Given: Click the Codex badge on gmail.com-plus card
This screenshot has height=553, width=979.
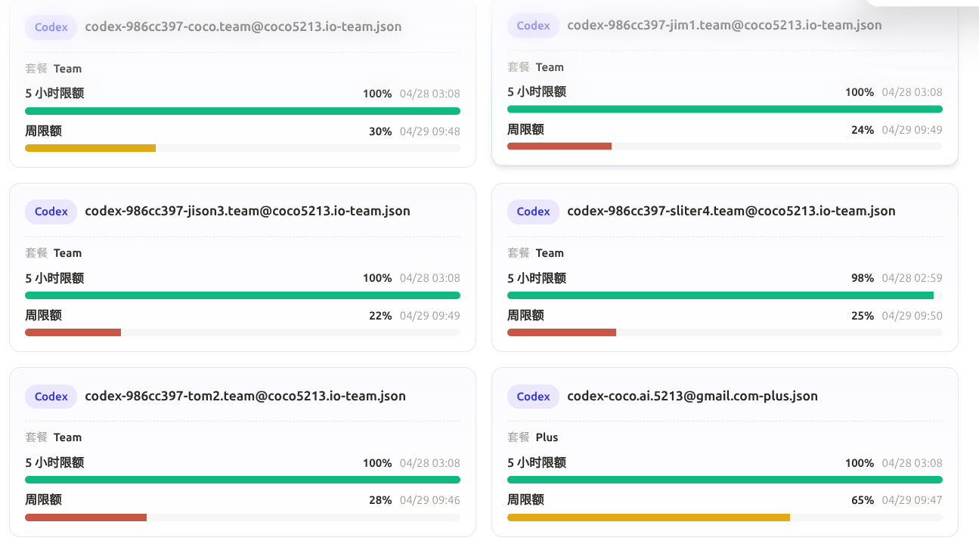Looking at the screenshot, I should 533,397.
